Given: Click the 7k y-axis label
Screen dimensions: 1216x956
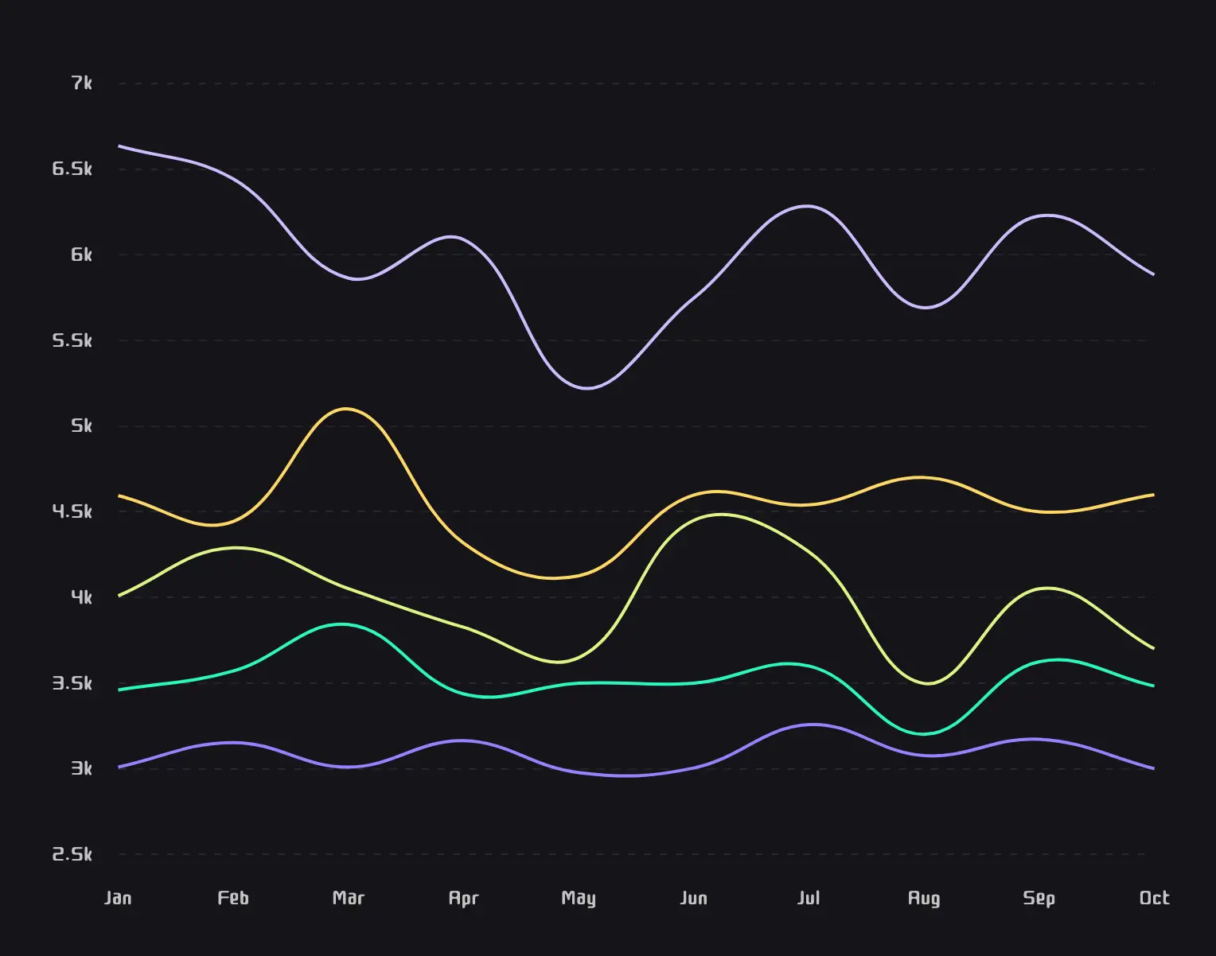Looking at the screenshot, I should click(82, 83).
